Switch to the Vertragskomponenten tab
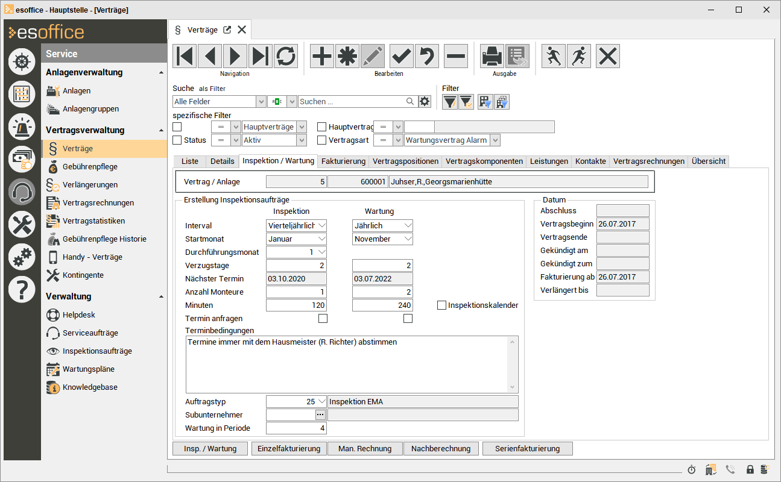Screen dimensions: 781x482 tap(484, 161)
